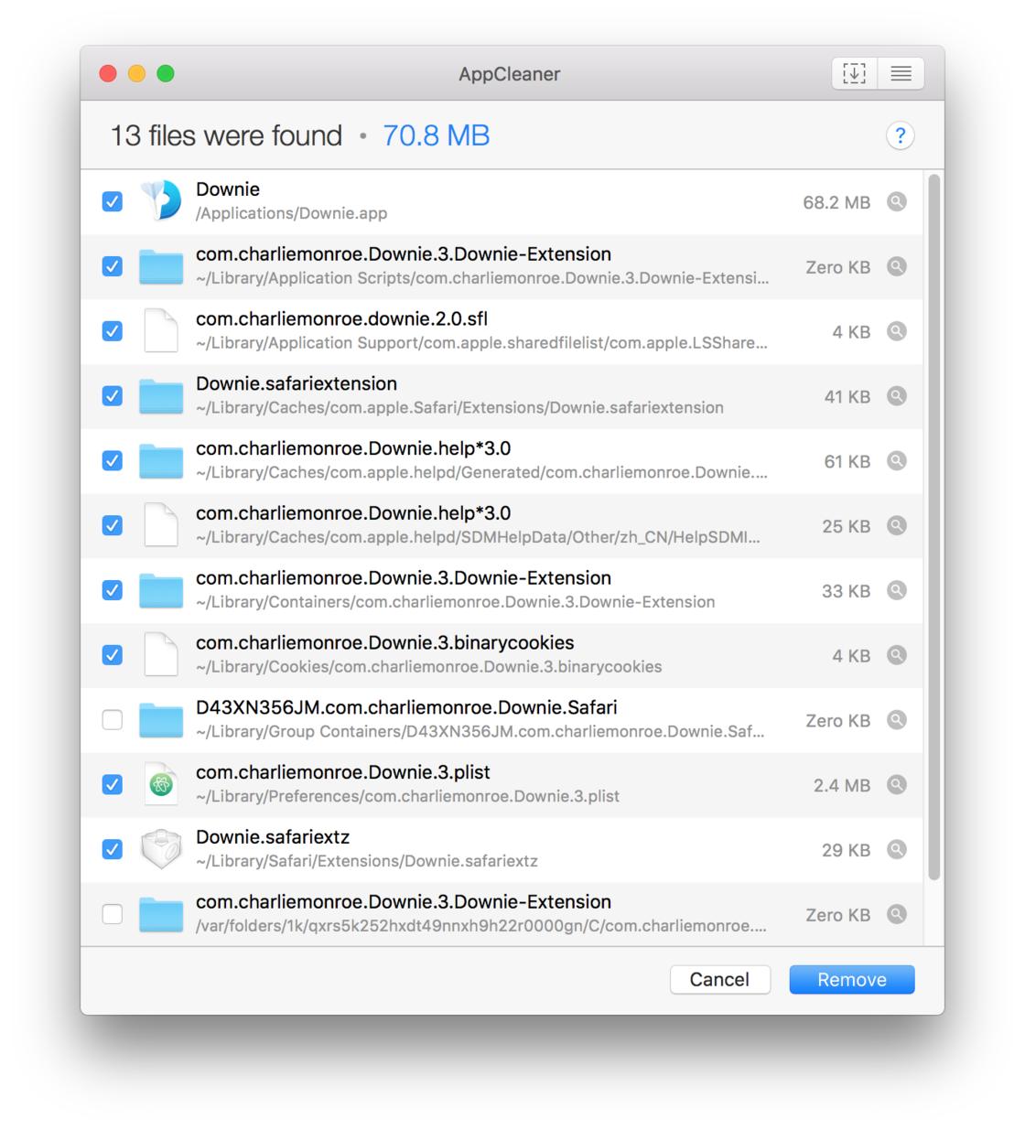
Task: Click magnifier for Caches Downie.safariextension row
Action: pyautogui.click(x=897, y=396)
